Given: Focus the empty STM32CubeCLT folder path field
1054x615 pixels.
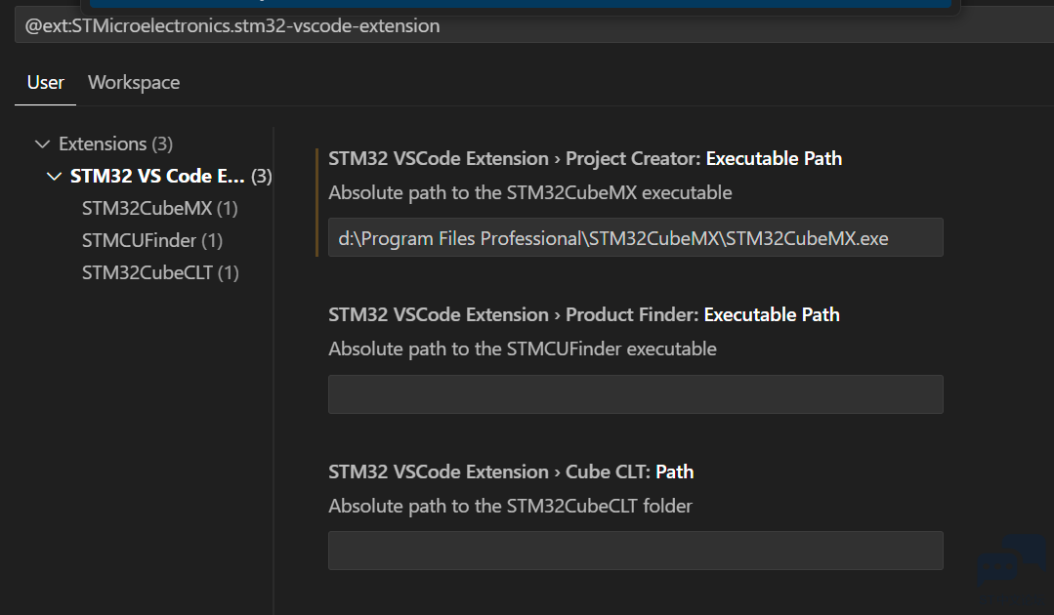Looking at the screenshot, I should click(x=635, y=551).
